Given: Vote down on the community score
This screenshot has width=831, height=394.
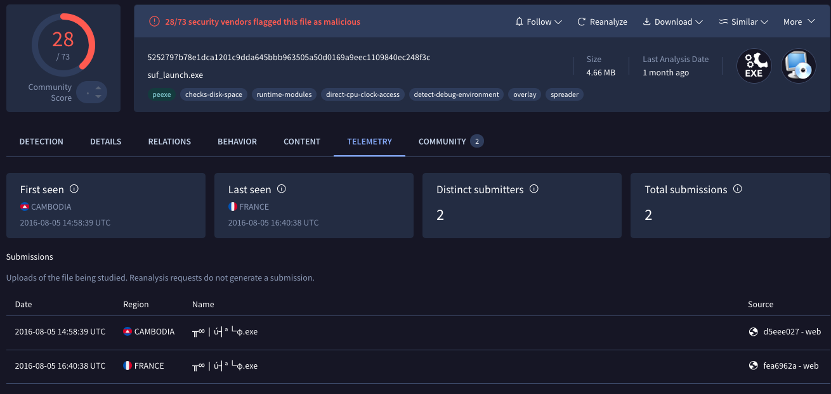Looking at the screenshot, I should [x=98, y=97].
